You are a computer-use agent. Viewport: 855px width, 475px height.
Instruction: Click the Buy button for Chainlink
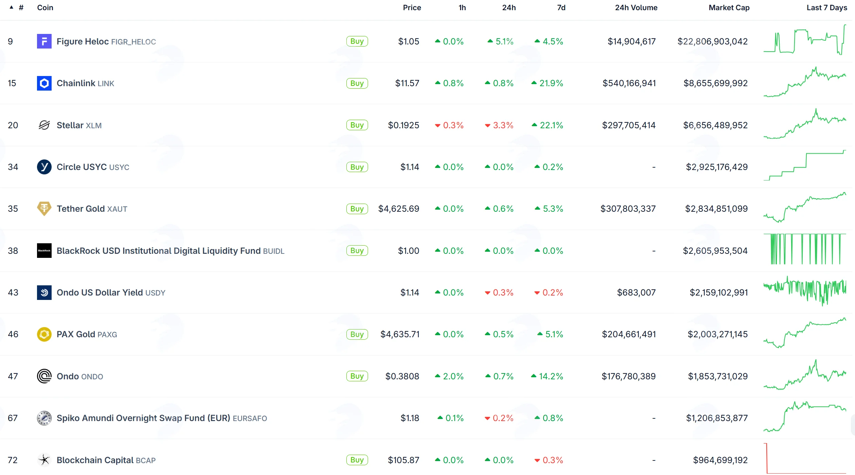(357, 83)
